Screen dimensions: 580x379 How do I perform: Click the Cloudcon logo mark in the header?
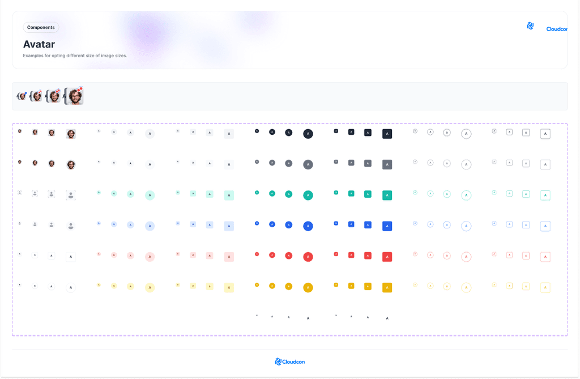point(530,26)
